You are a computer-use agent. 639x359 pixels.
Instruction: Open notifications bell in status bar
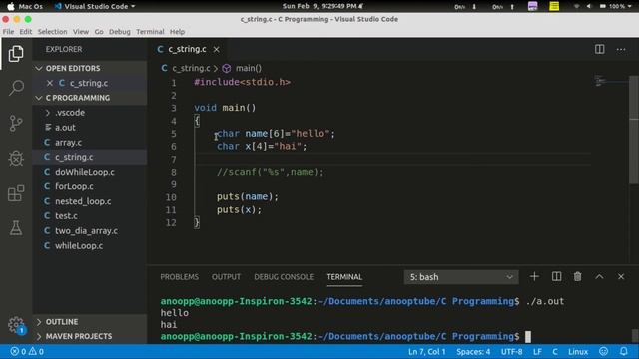[x=623, y=351]
